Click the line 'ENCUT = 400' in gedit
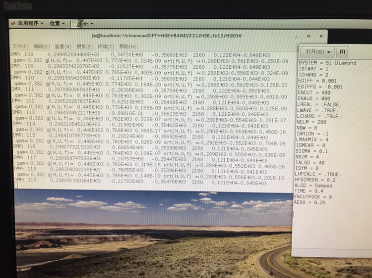Viewport: 372px width, 278px height. (314, 93)
